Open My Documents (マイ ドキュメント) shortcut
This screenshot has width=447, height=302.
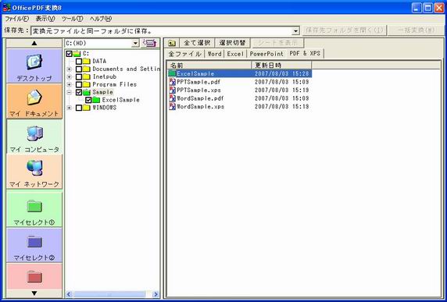pyautogui.click(x=34, y=101)
